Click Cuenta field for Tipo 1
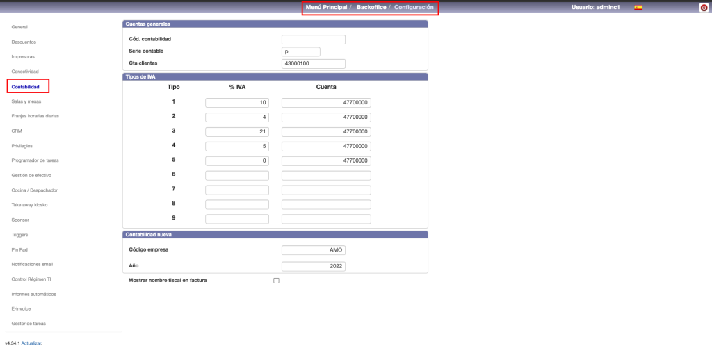Image resolution: width=712 pixels, height=346 pixels. [326, 102]
